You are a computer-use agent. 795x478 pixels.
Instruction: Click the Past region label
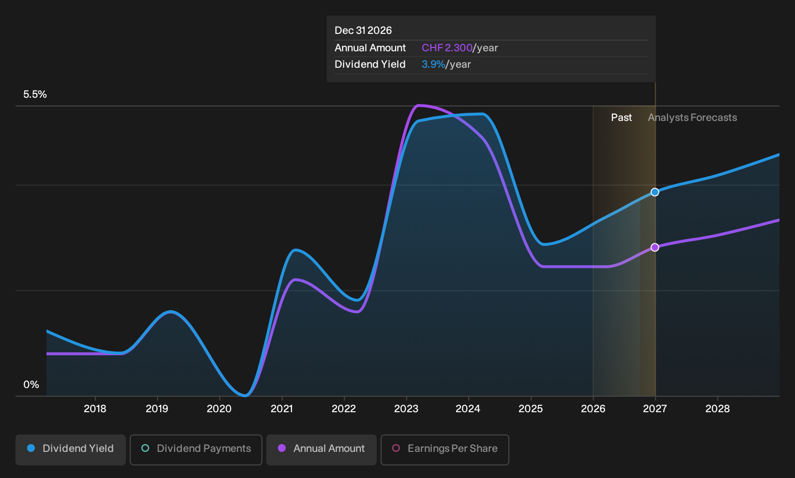pos(621,118)
